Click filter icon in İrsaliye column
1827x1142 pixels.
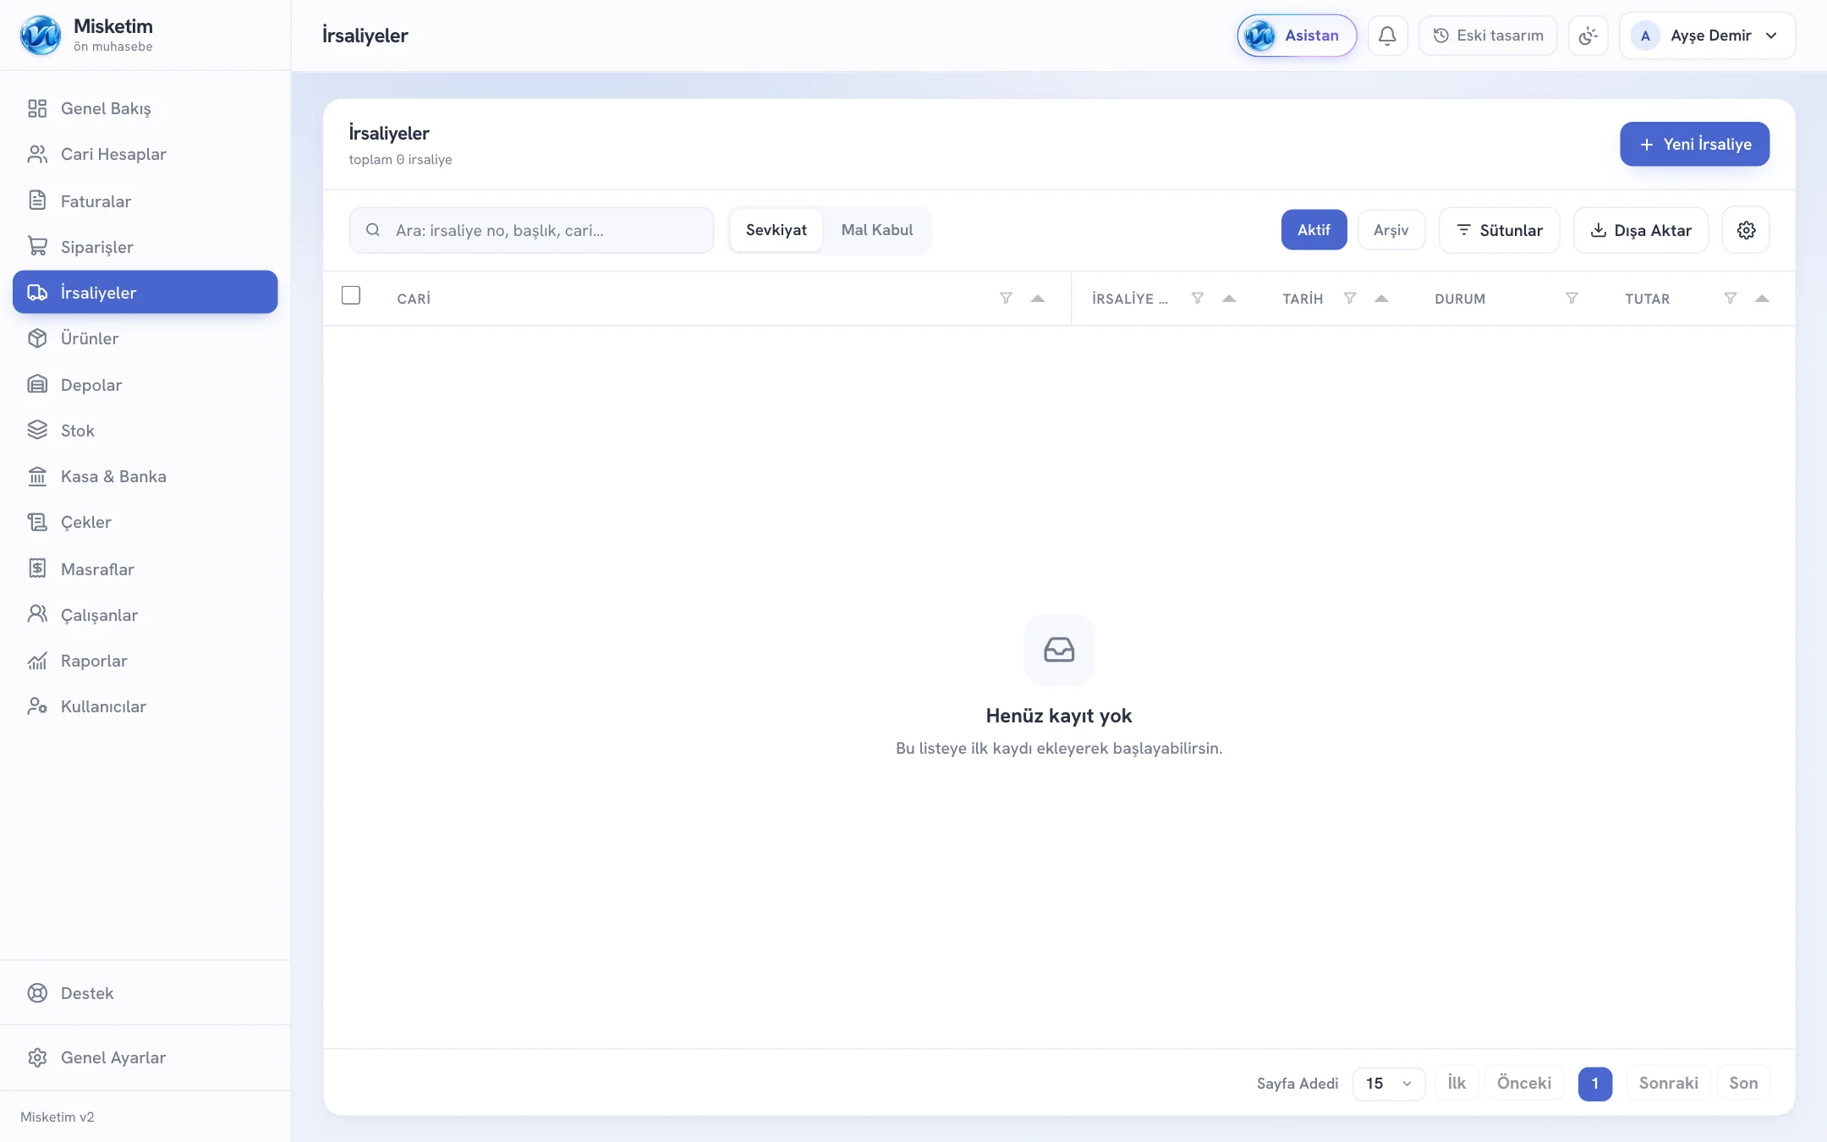(x=1198, y=298)
